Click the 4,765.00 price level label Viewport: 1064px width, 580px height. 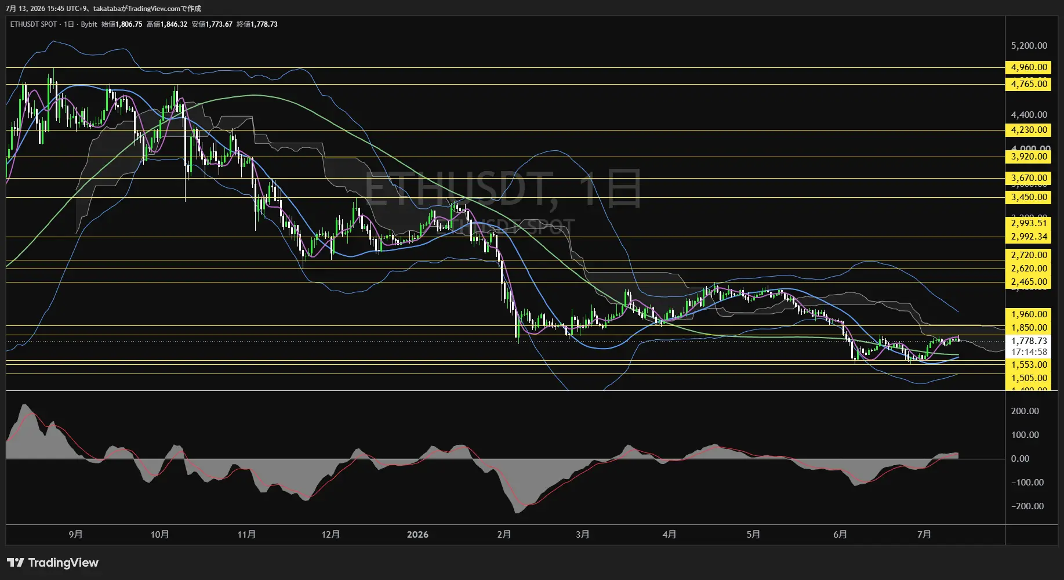1029,84
